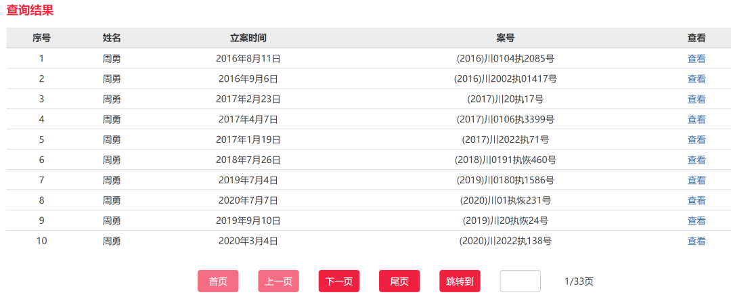Click serial number 1 in first row
Viewport: 731px width, 299px height.
tap(41, 59)
